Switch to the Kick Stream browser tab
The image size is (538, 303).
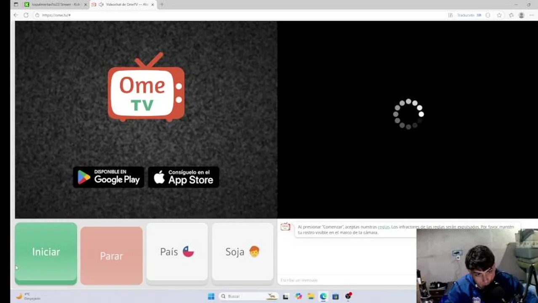[x=55, y=4]
